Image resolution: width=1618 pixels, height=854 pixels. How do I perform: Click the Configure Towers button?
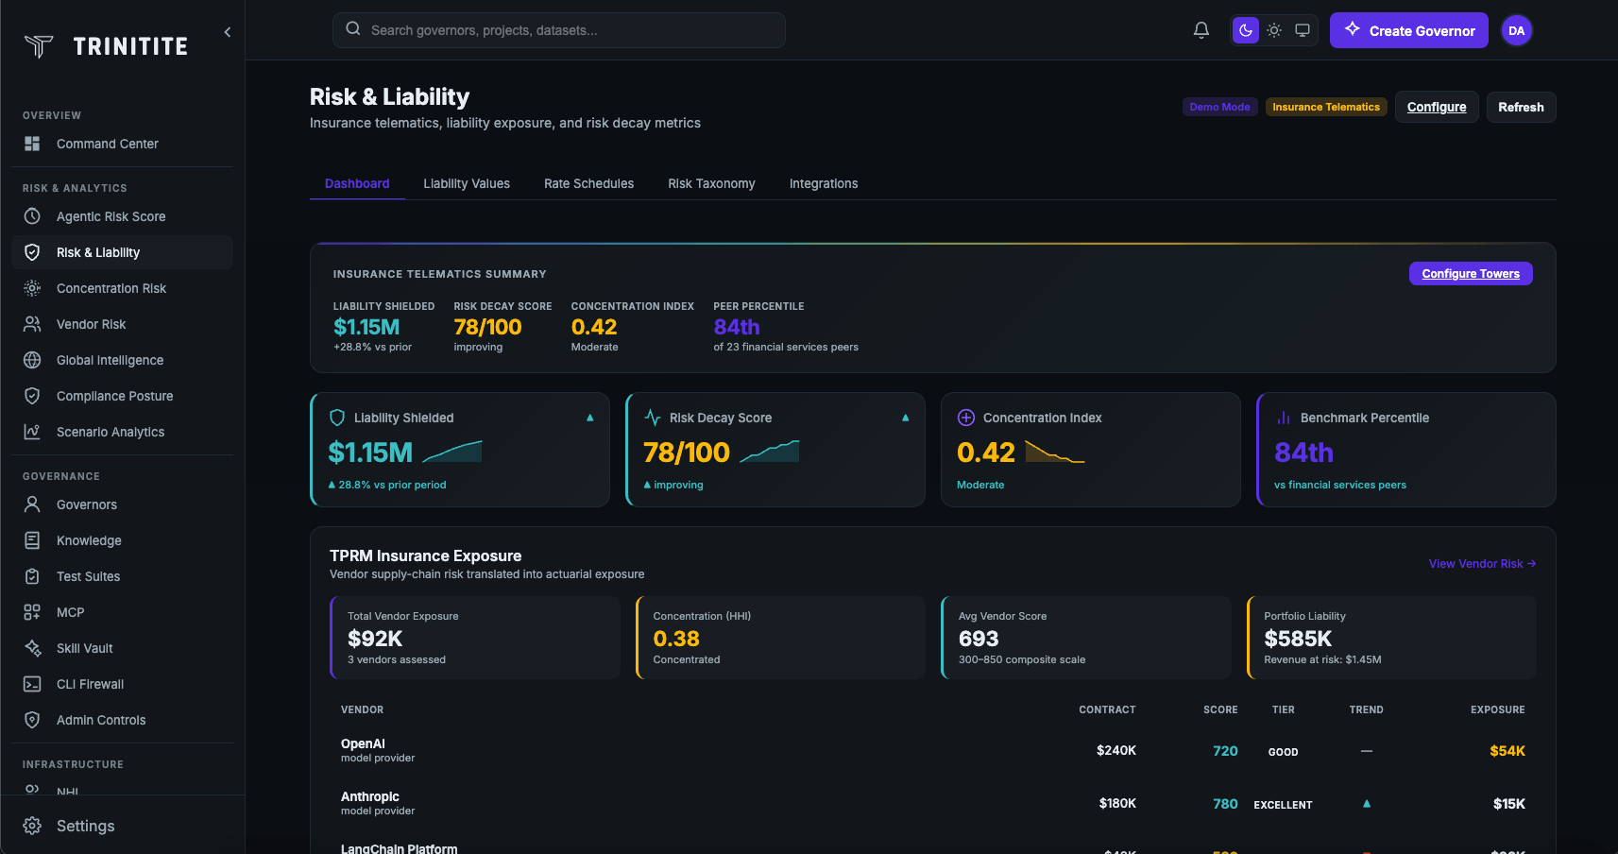pos(1470,274)
